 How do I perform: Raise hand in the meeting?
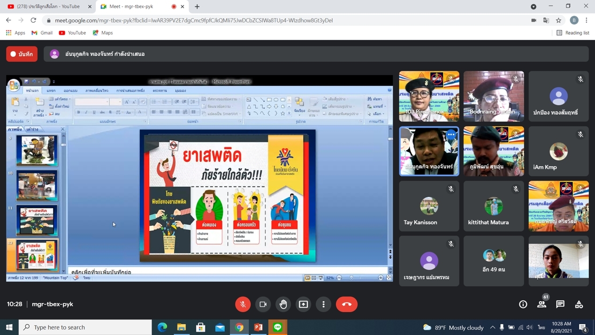[283, 304]
